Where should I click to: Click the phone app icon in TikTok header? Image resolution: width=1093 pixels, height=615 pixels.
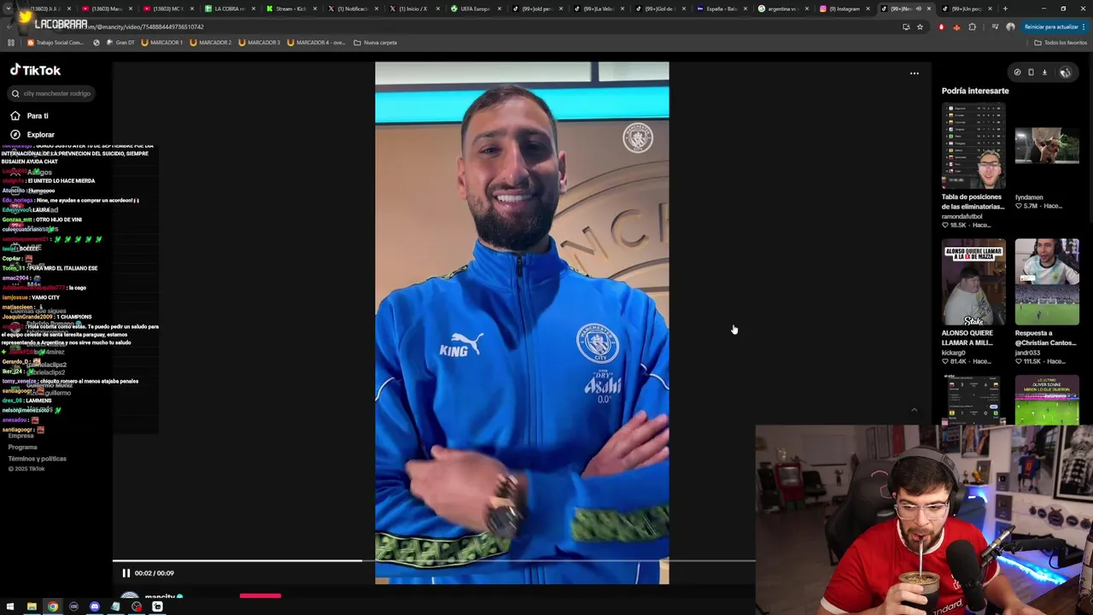[x=1031, y=73]
